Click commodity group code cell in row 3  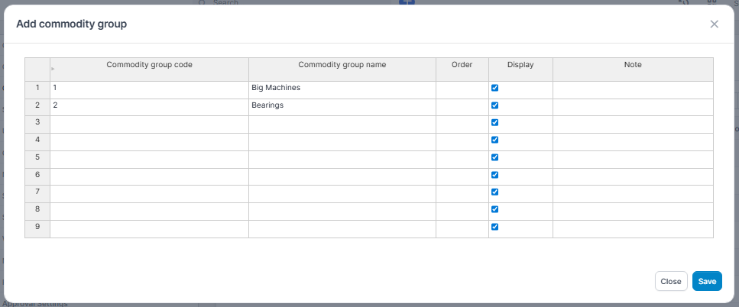click(149, 122)
